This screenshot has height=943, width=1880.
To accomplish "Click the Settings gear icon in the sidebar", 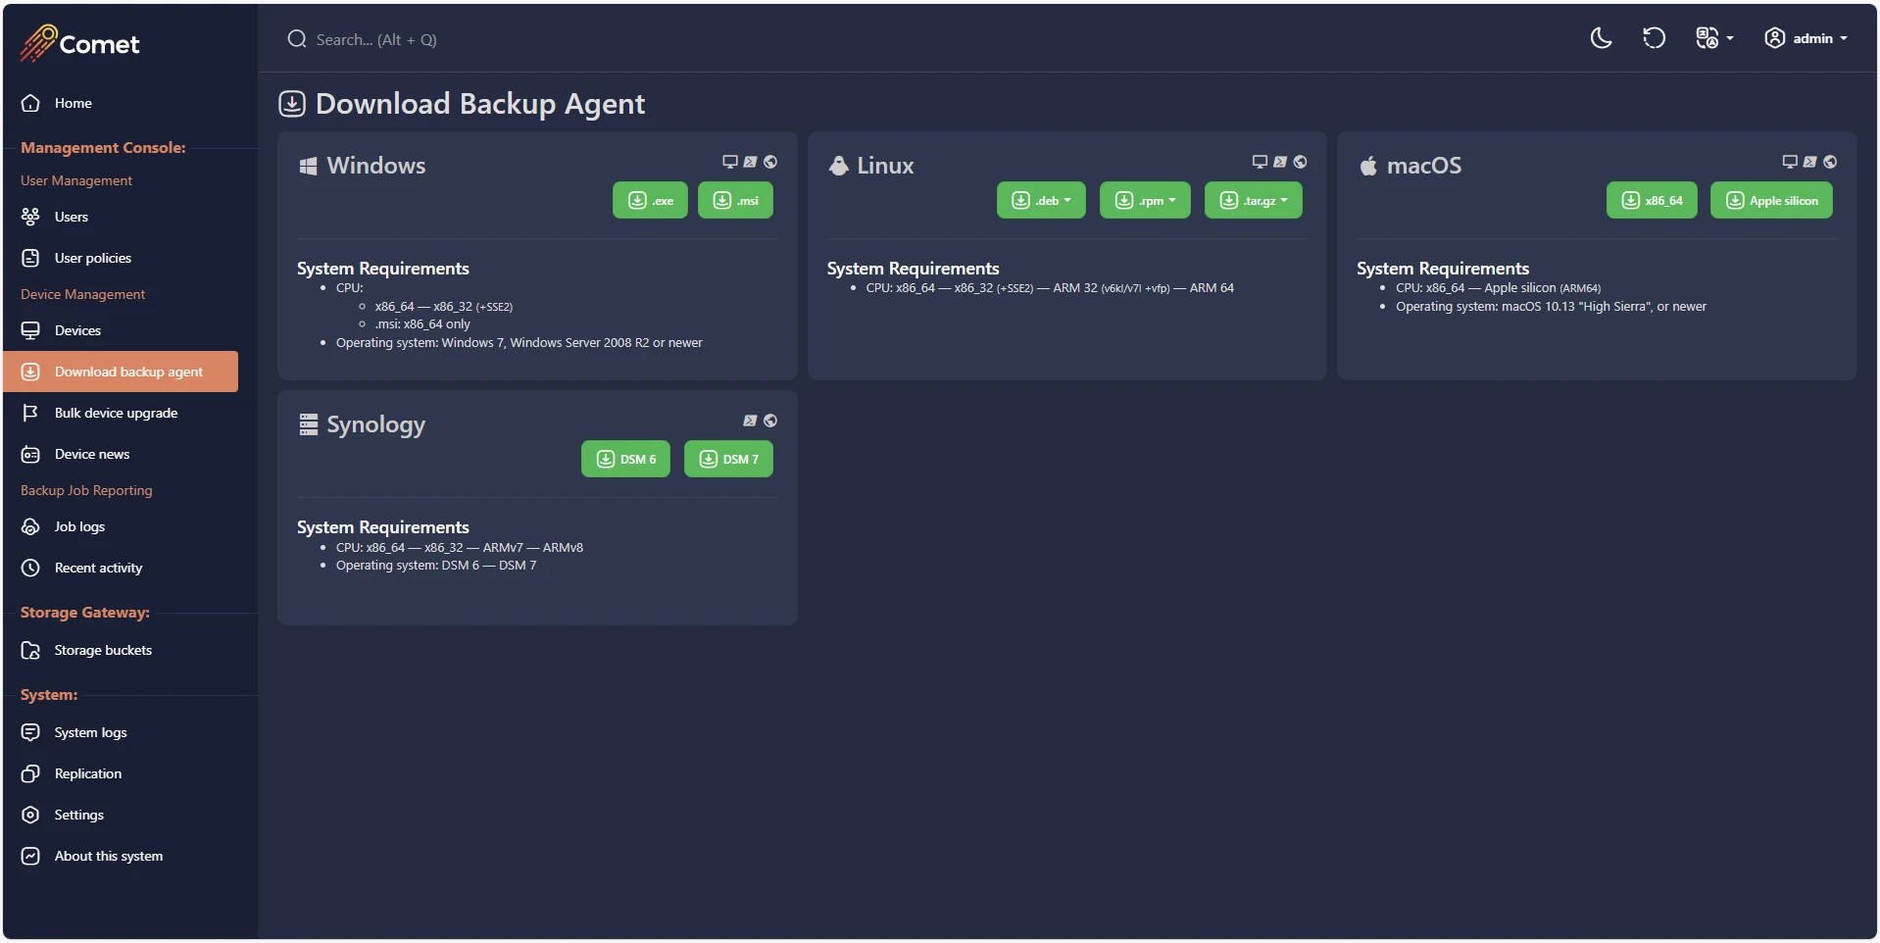I will (30, 815).
